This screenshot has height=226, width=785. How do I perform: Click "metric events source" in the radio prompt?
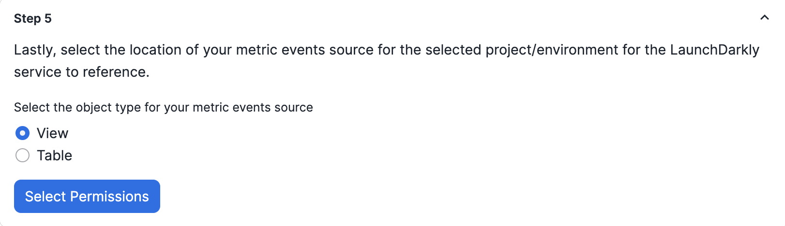point(253,107)
